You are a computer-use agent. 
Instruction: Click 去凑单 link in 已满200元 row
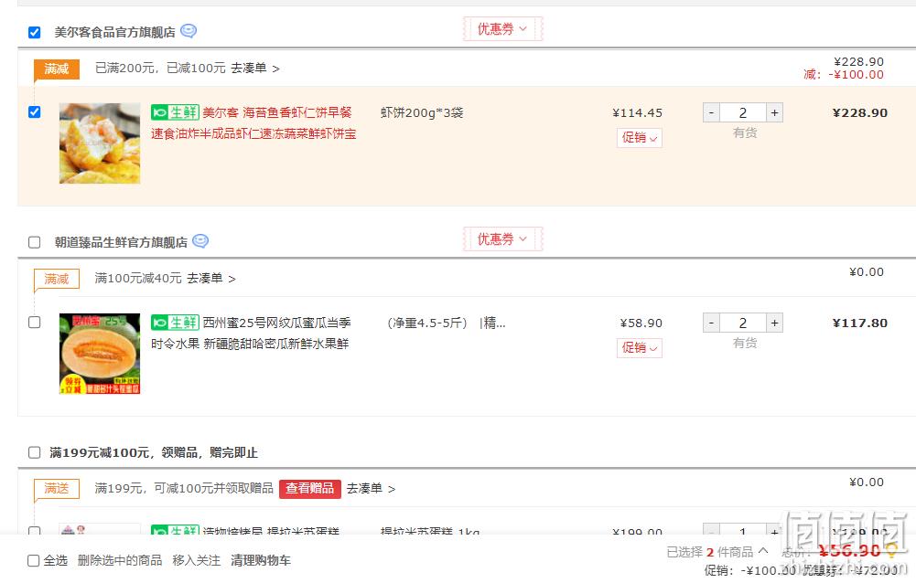(254, 69)
